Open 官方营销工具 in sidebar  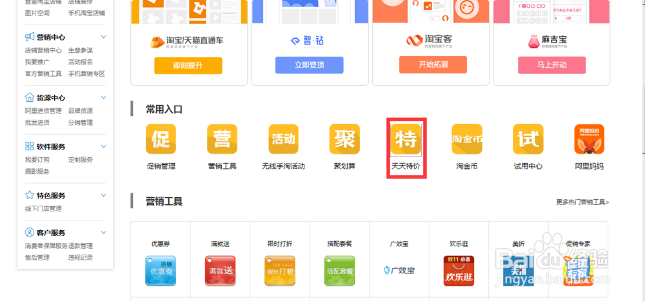pos(43,74)
